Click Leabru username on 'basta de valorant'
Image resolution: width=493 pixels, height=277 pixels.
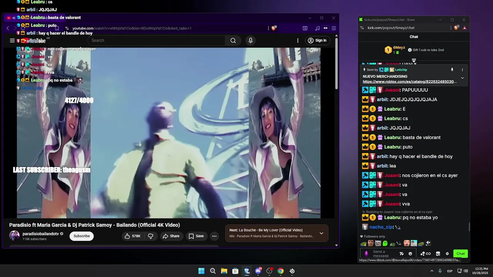point(392,137)
